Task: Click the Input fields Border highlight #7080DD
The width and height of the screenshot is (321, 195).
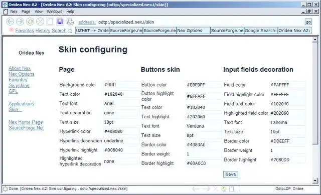Action: 287,159
